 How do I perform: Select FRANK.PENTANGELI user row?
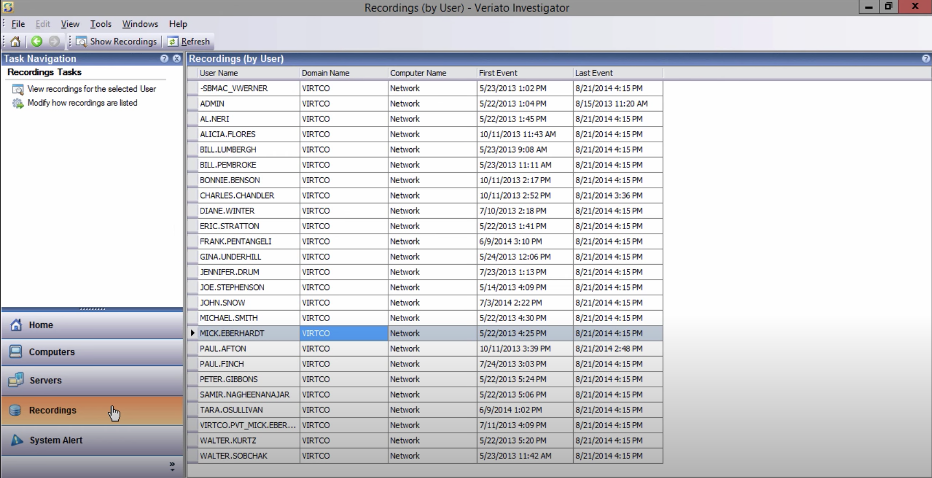pos(425,241)
